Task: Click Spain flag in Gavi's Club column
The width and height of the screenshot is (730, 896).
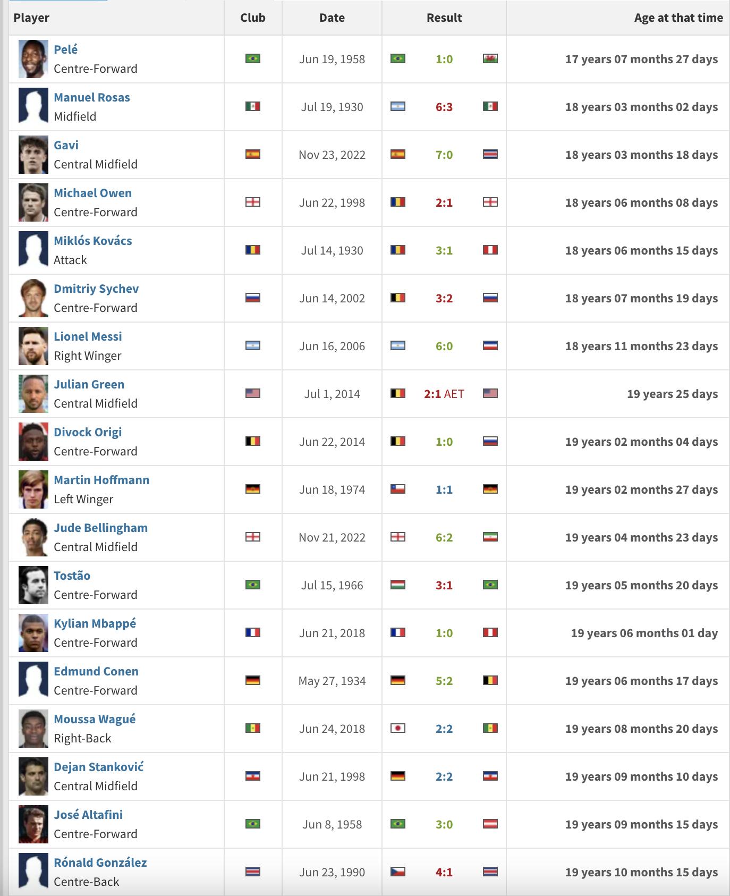Action: [x=253, y=154]
